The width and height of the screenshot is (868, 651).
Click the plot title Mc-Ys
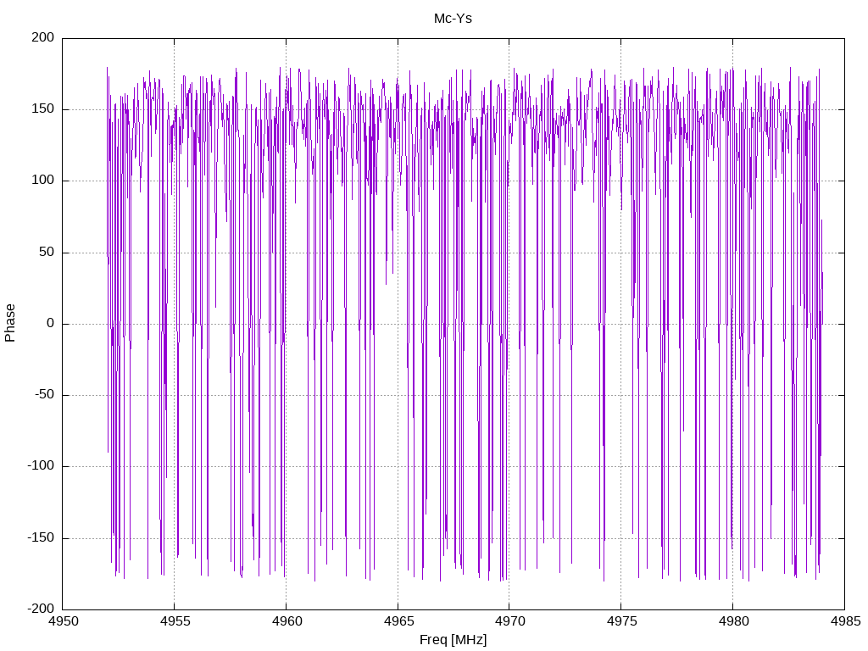pyautogui.click(x=453, y=19)
